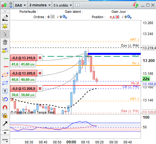Select the green buy order line tool
Image resolution: width=156 pixels, height=144 pixels.
coord(6,59)
